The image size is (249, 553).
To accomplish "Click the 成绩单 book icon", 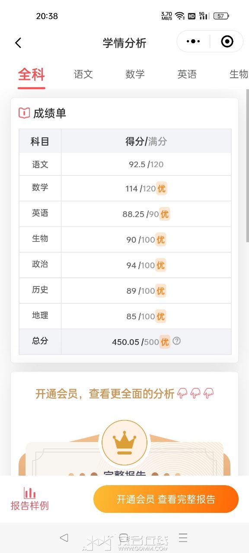I will [x=24, y=113].
